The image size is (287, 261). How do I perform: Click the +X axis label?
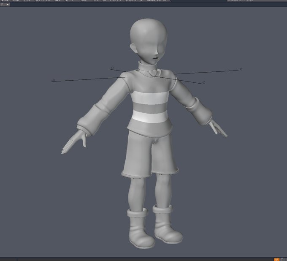click(x=240, y=69)
